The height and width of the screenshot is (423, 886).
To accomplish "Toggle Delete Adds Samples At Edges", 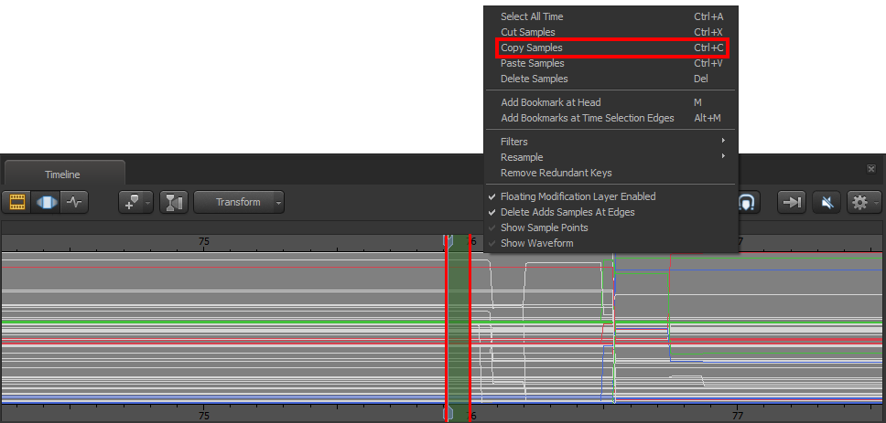I will point(611,212).
